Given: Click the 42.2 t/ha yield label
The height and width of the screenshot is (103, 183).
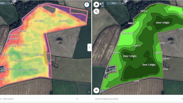Looking at the screenshot, I should coord(7,54).
